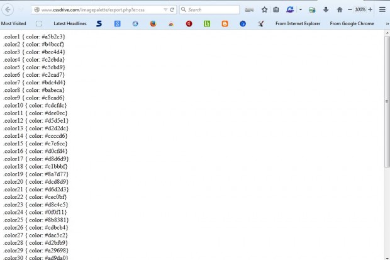Click the blue round bookmark icon

pyautogui.click(x=243, y=24)
